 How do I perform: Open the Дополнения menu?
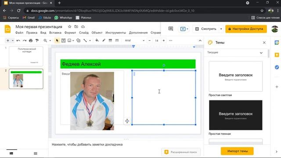[x=138, y=32]
